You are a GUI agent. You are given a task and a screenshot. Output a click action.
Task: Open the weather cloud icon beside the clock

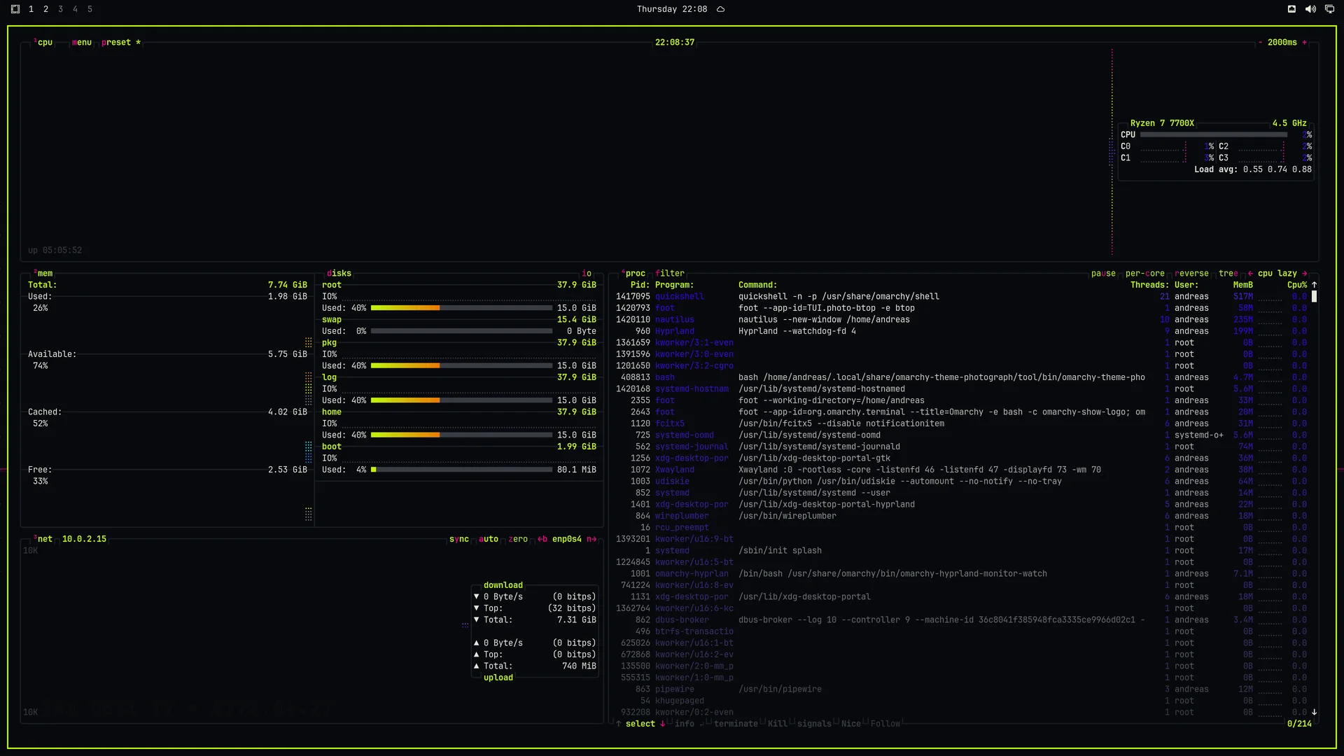[x=720, y=9]
